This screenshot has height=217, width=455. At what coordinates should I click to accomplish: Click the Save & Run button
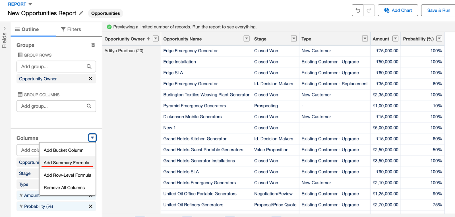(x=438, y=11)
